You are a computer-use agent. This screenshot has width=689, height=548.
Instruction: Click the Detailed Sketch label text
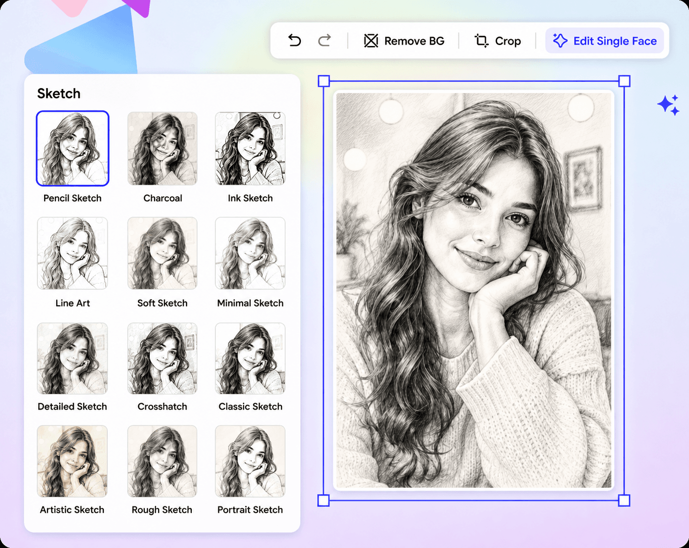[x=72, y=407]
